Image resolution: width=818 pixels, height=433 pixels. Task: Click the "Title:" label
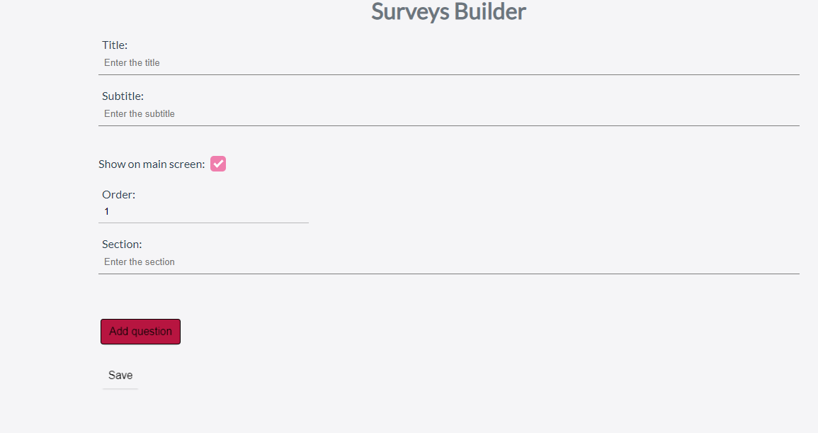[x=115, y=45]
